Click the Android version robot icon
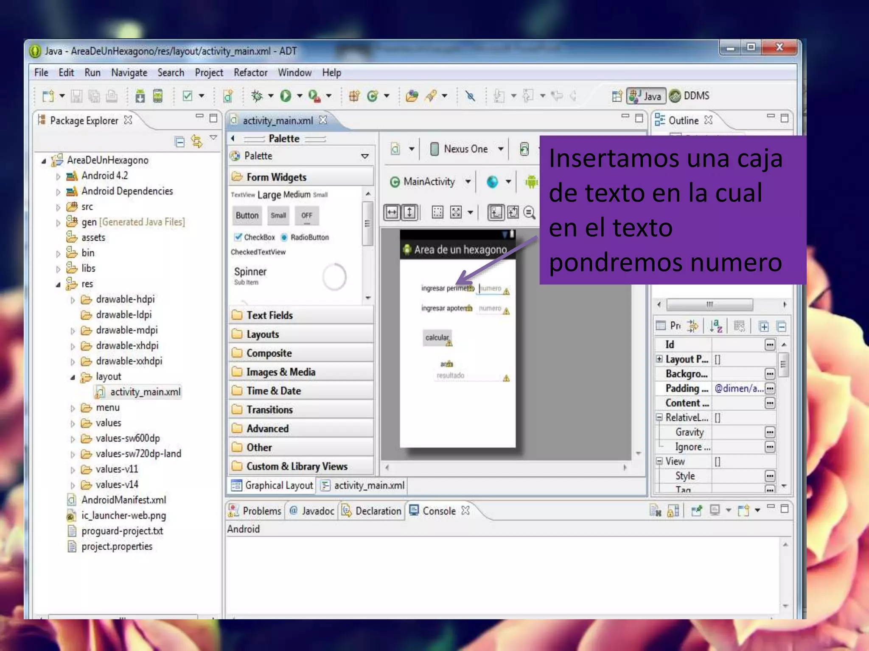 (531, 182)
